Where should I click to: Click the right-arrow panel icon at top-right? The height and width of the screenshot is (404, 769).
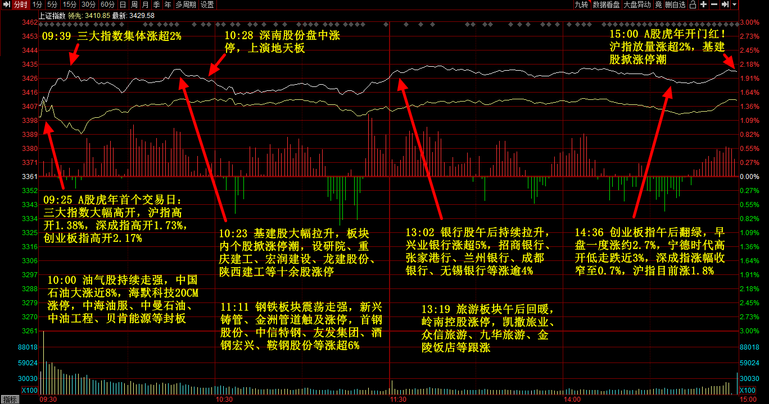pos(725,4)
